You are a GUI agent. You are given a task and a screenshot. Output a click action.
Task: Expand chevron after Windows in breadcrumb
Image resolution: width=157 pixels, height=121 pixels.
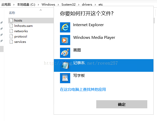(58, 5)
